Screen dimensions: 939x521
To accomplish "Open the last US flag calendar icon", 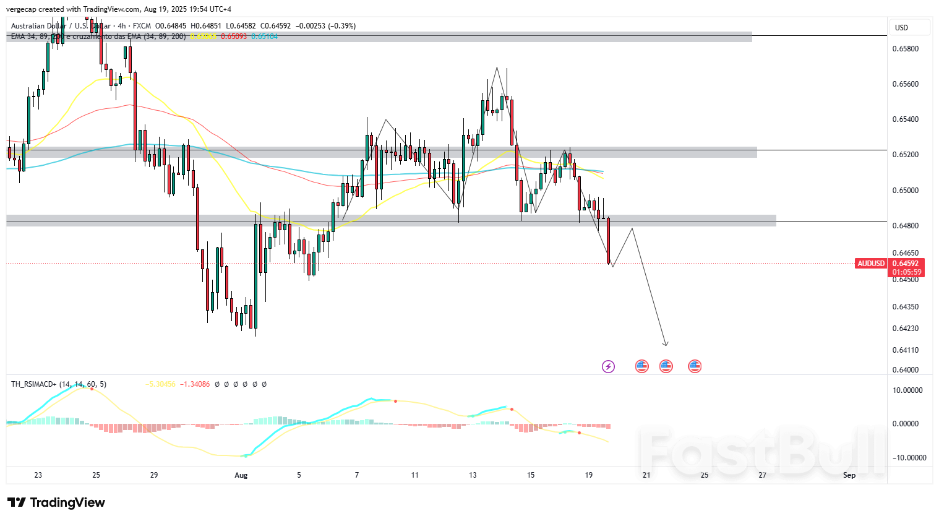I will point(695,366).
